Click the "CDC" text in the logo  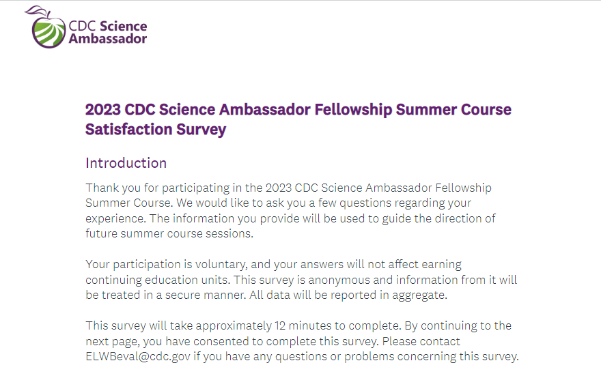point(82,26)
